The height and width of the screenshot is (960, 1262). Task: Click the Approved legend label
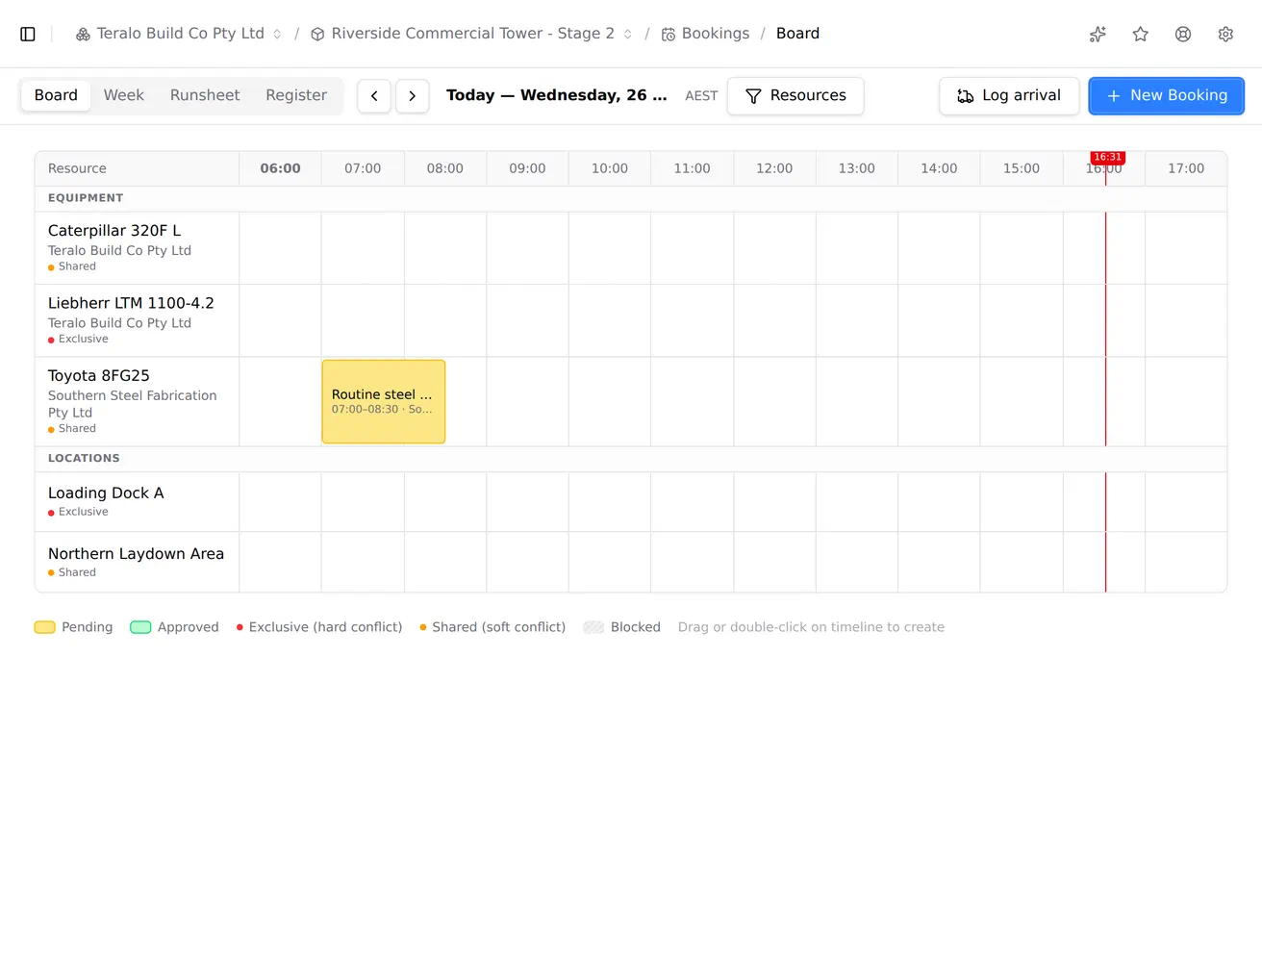(189, 627)
